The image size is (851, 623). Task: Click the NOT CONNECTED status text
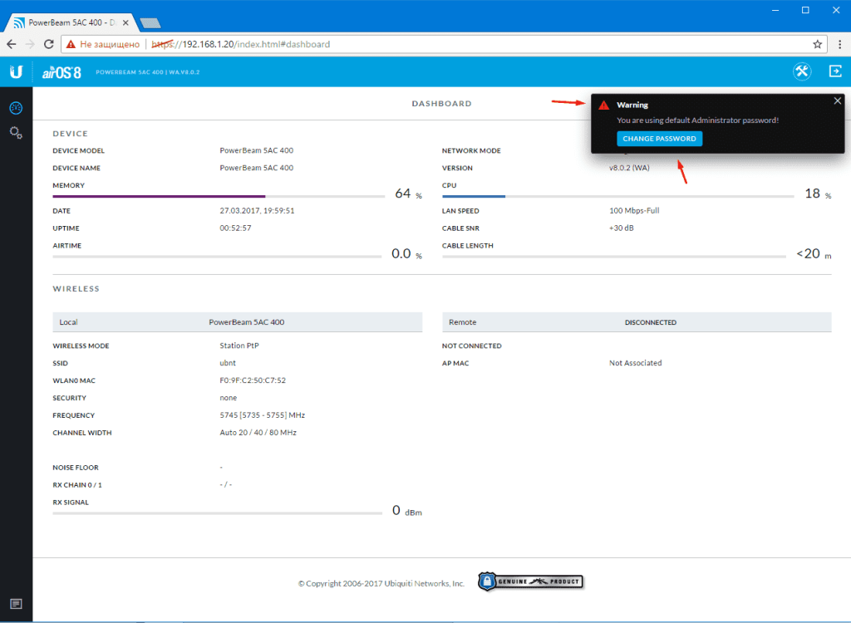tap(472, 346)
